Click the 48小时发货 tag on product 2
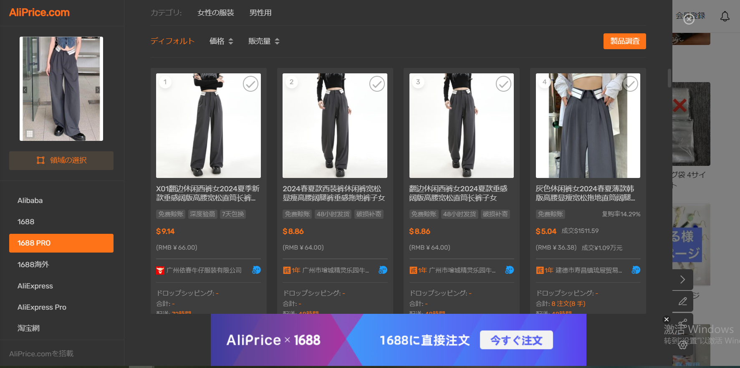Viewport: 740px width, 368px height. (x=333, y=214)
